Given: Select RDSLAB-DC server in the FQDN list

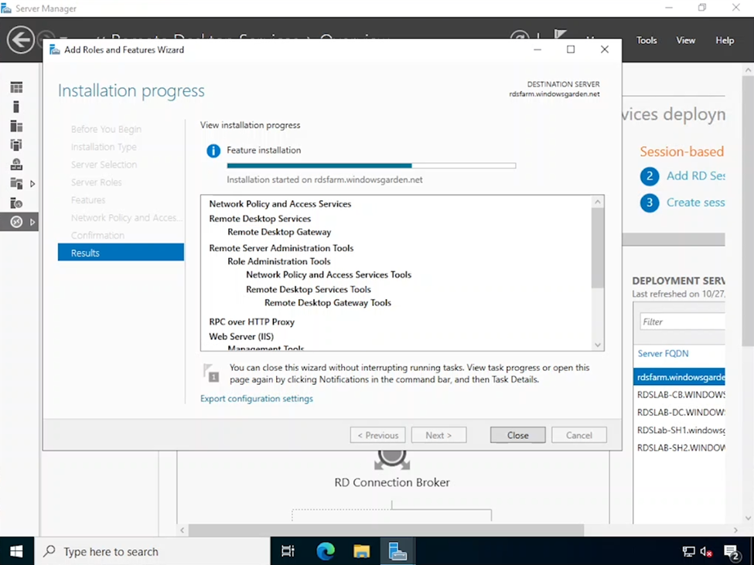Looking at the screenshot, I should 681,412.
